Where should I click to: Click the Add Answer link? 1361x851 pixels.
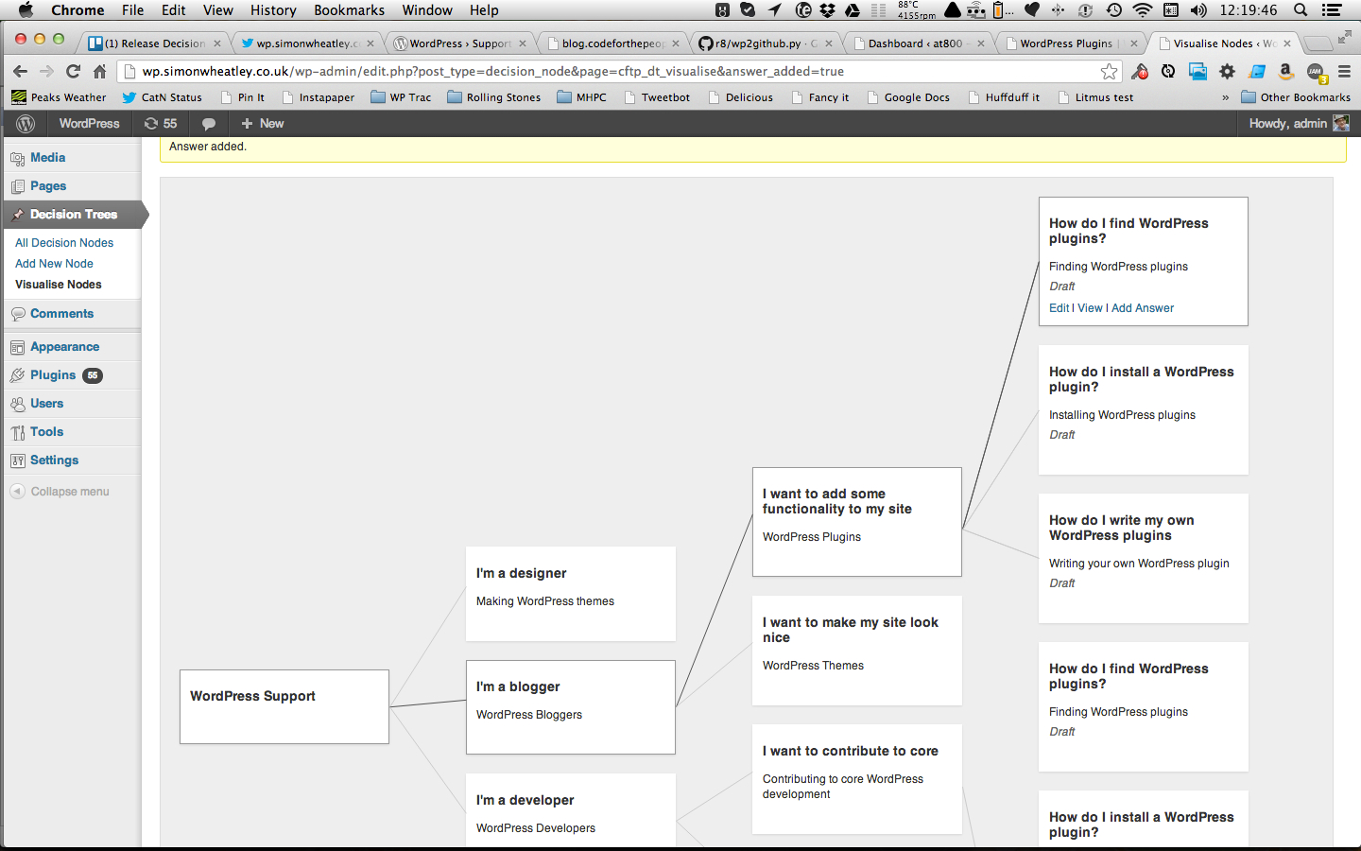coord(1143,308)
